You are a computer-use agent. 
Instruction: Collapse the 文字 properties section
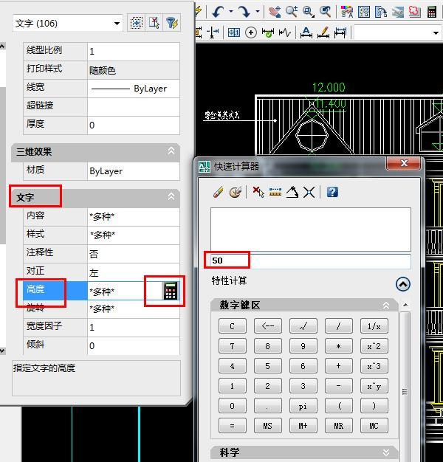(171, 196)
